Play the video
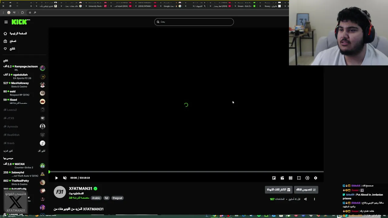 (56, 178)
